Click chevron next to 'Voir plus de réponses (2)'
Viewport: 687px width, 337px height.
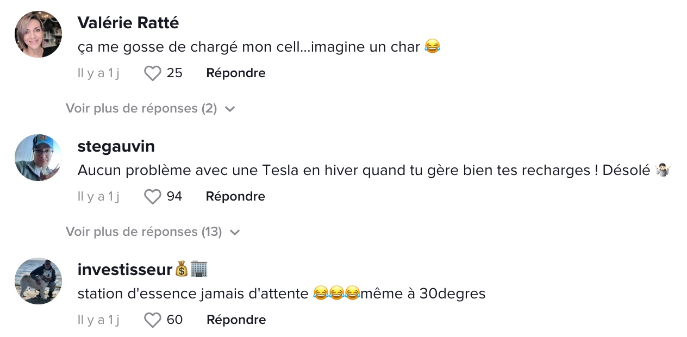[230, 109]
